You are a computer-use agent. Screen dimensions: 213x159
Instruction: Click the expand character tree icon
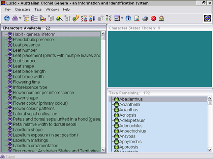tap(26, 18)
